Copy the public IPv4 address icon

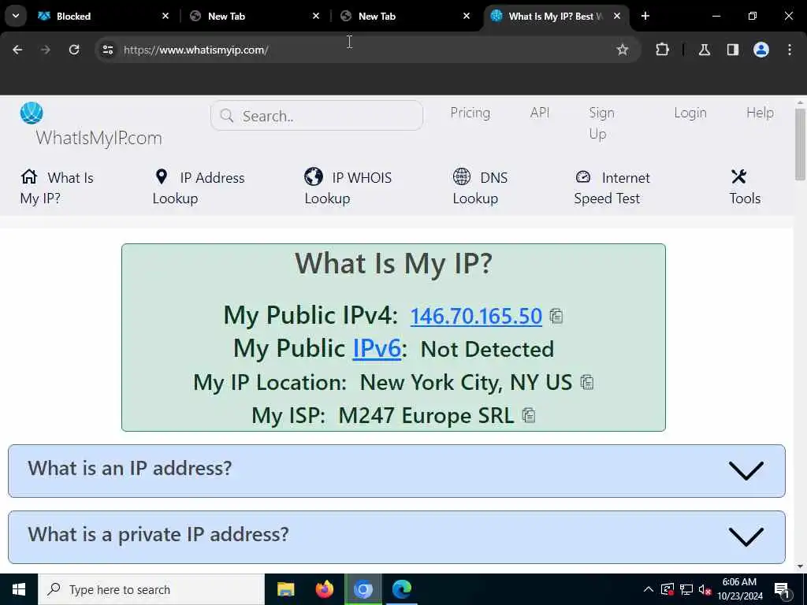point(556,316)
